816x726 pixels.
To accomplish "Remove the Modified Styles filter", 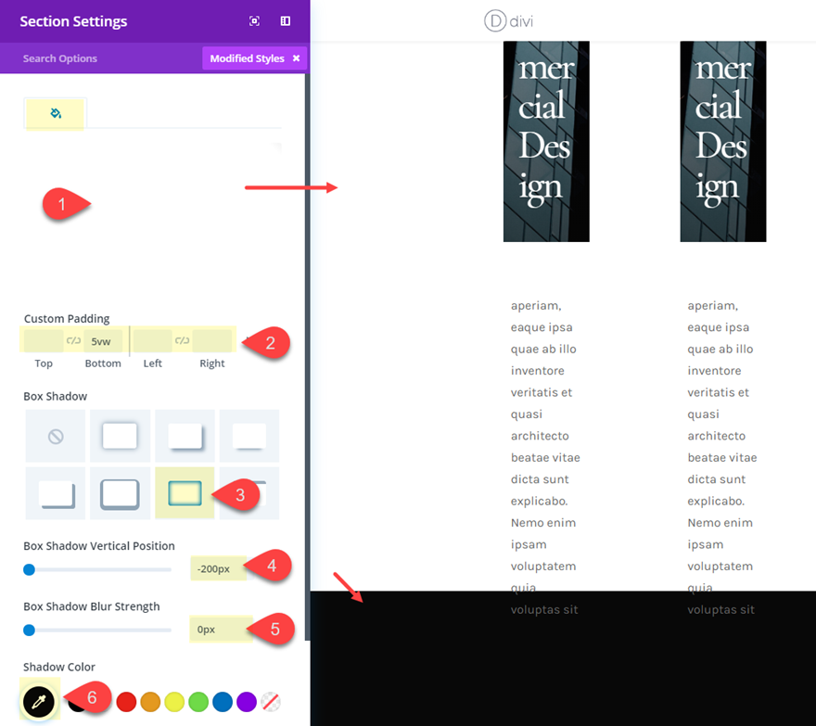I will (x=296, y=58).
